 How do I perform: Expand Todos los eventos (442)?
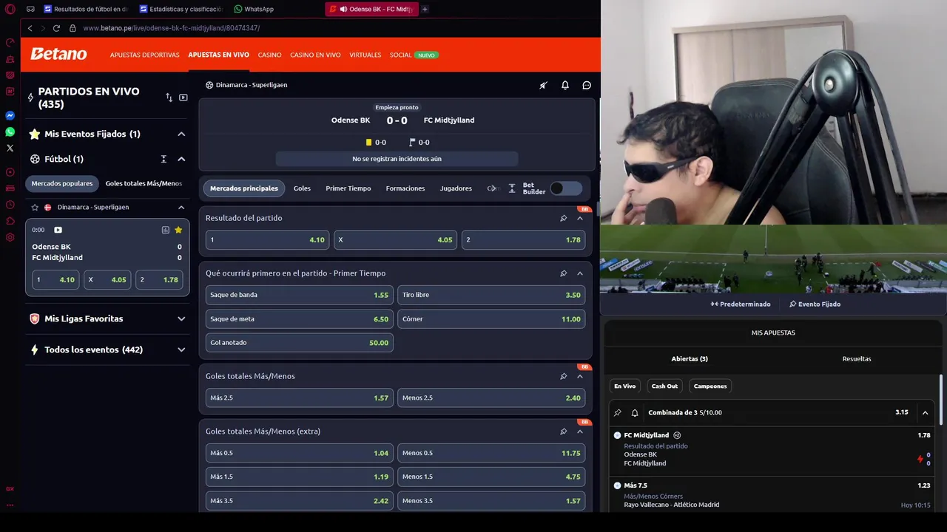pos(181,349)
